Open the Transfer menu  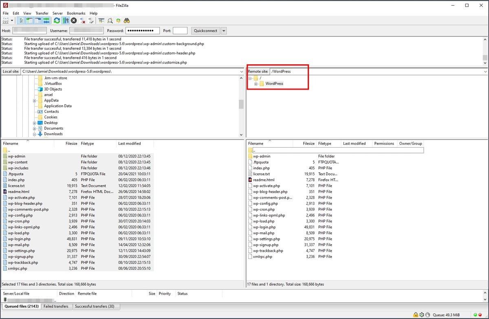coord(42,13)
